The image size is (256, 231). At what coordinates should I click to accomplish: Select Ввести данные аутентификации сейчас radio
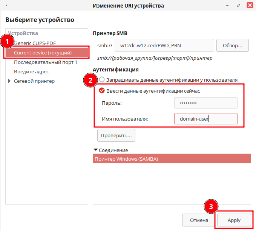[102, 91]
